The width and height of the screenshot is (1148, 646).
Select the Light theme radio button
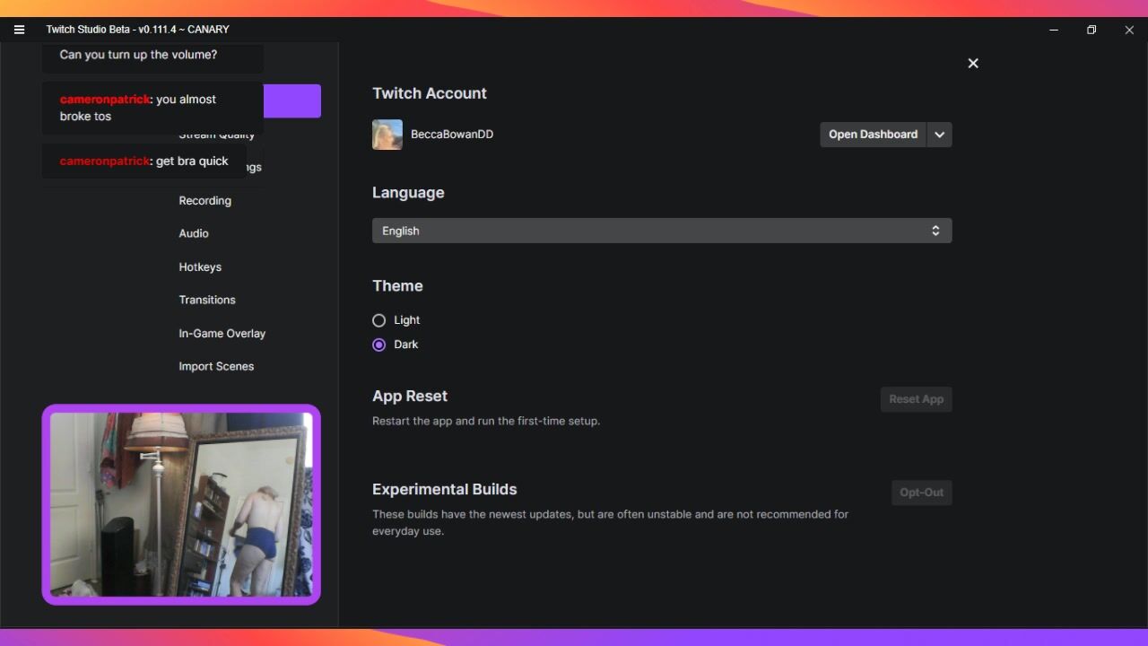coord(379,320)
